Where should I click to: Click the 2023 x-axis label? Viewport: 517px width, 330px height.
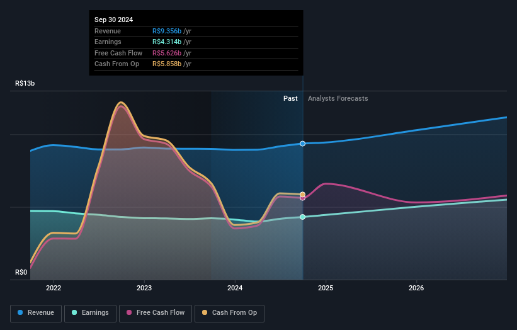[x=144, y=288]
